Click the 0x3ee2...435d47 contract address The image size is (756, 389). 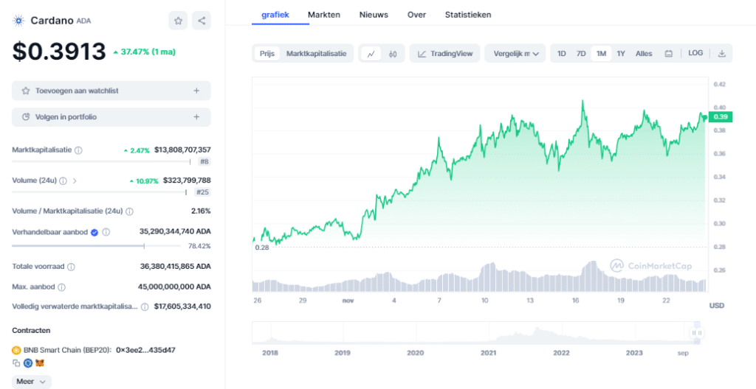point(145,350)
